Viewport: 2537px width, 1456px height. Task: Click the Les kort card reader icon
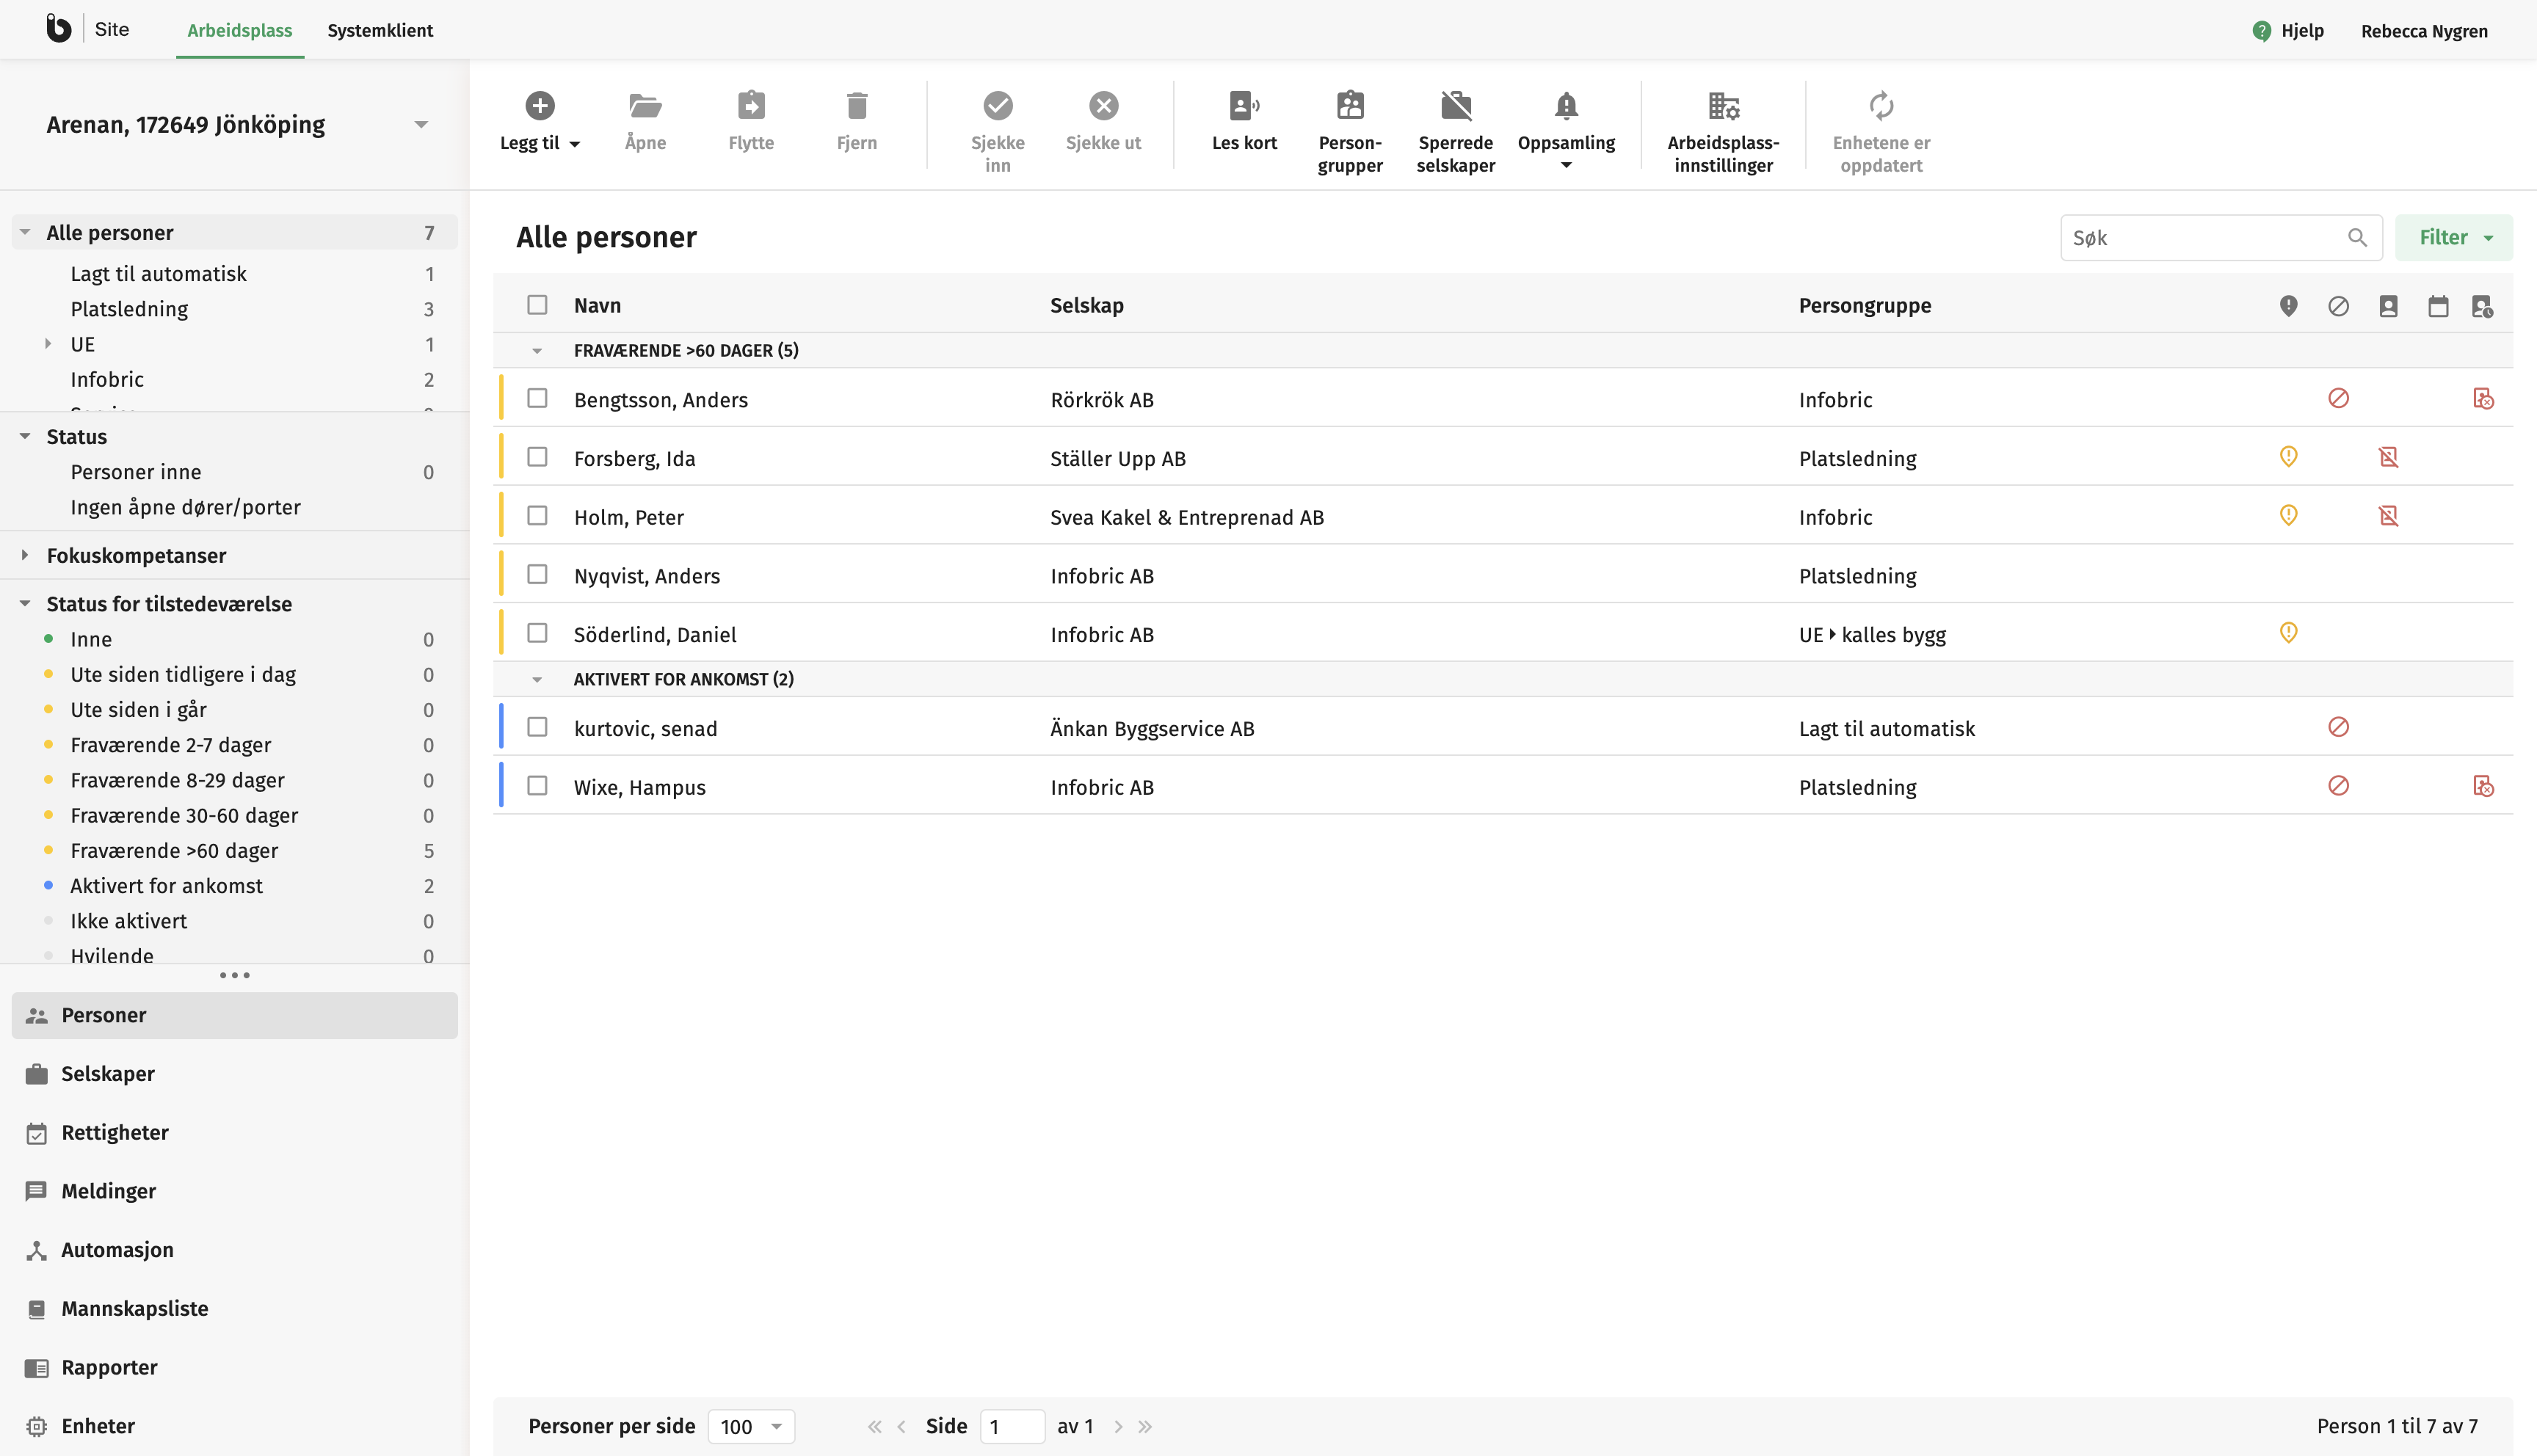tap(1243, 106)
